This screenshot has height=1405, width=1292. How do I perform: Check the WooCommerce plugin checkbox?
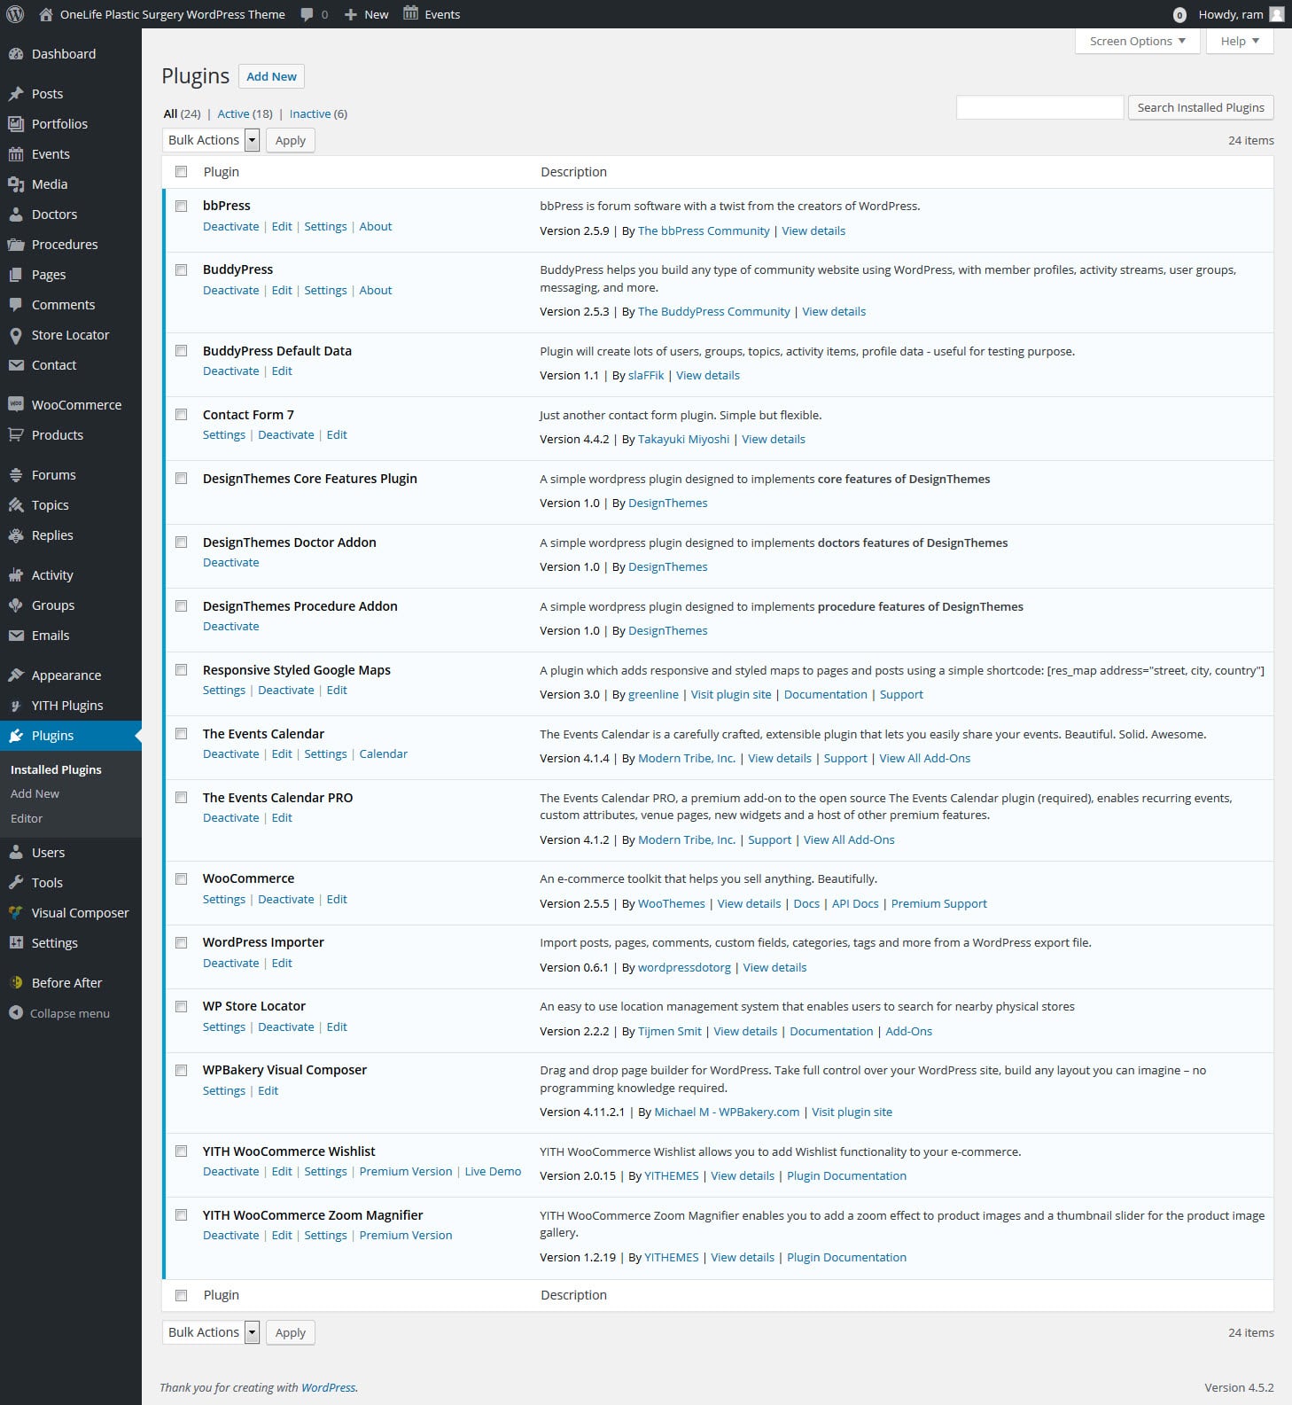(182, 878)
